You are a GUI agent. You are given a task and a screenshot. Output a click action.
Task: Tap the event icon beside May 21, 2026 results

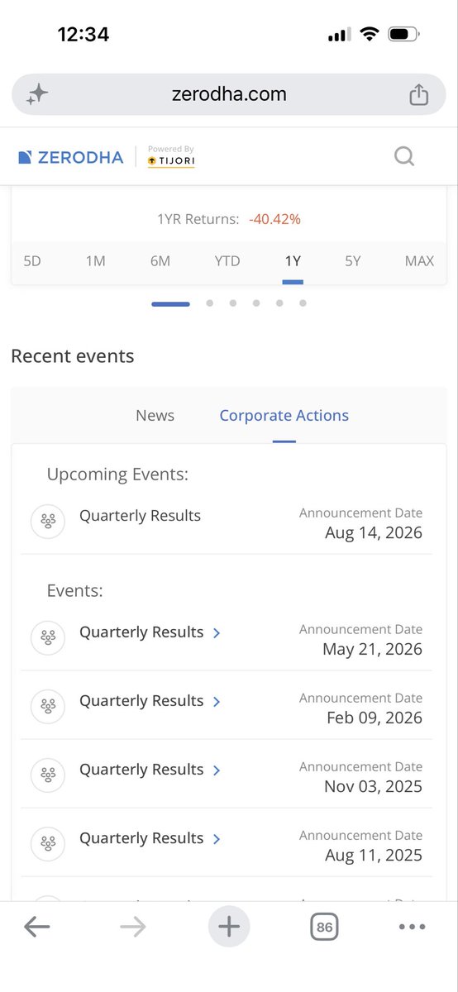48,638
